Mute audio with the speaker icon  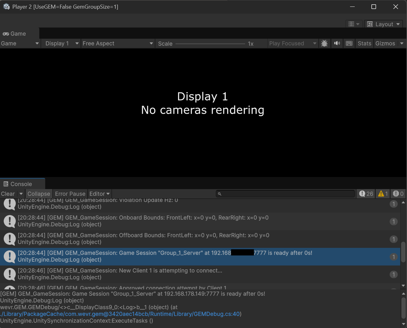337,44
